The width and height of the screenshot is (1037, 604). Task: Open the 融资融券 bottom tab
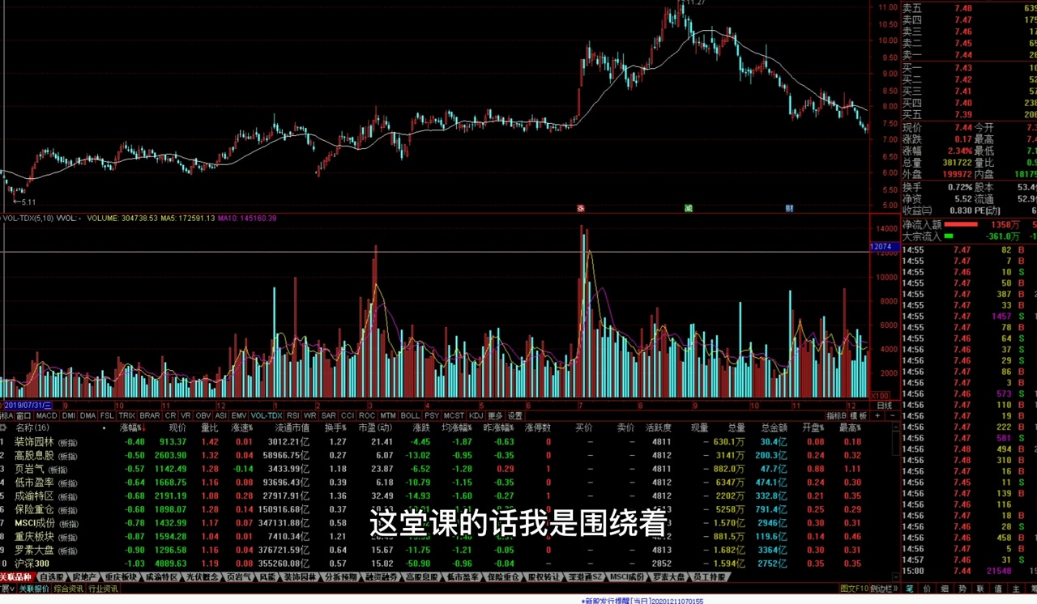[x=382, y=577]
